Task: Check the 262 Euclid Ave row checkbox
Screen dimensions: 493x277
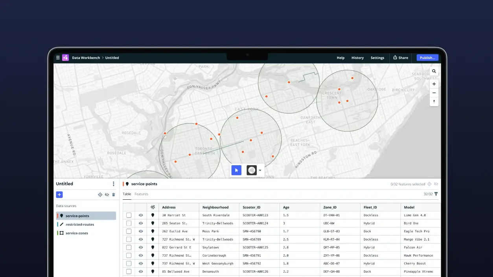Action: click(129, 231)
